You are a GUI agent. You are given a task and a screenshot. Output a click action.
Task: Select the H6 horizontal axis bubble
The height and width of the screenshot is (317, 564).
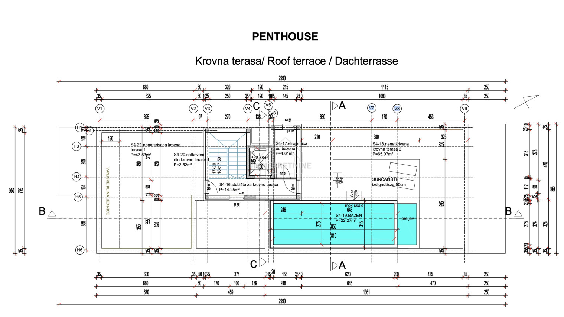click(x=79, y=250)
